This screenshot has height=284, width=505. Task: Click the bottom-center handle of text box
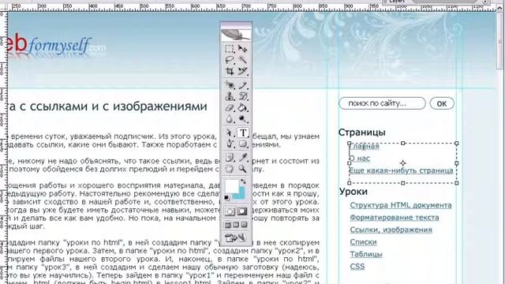point(403,183)
